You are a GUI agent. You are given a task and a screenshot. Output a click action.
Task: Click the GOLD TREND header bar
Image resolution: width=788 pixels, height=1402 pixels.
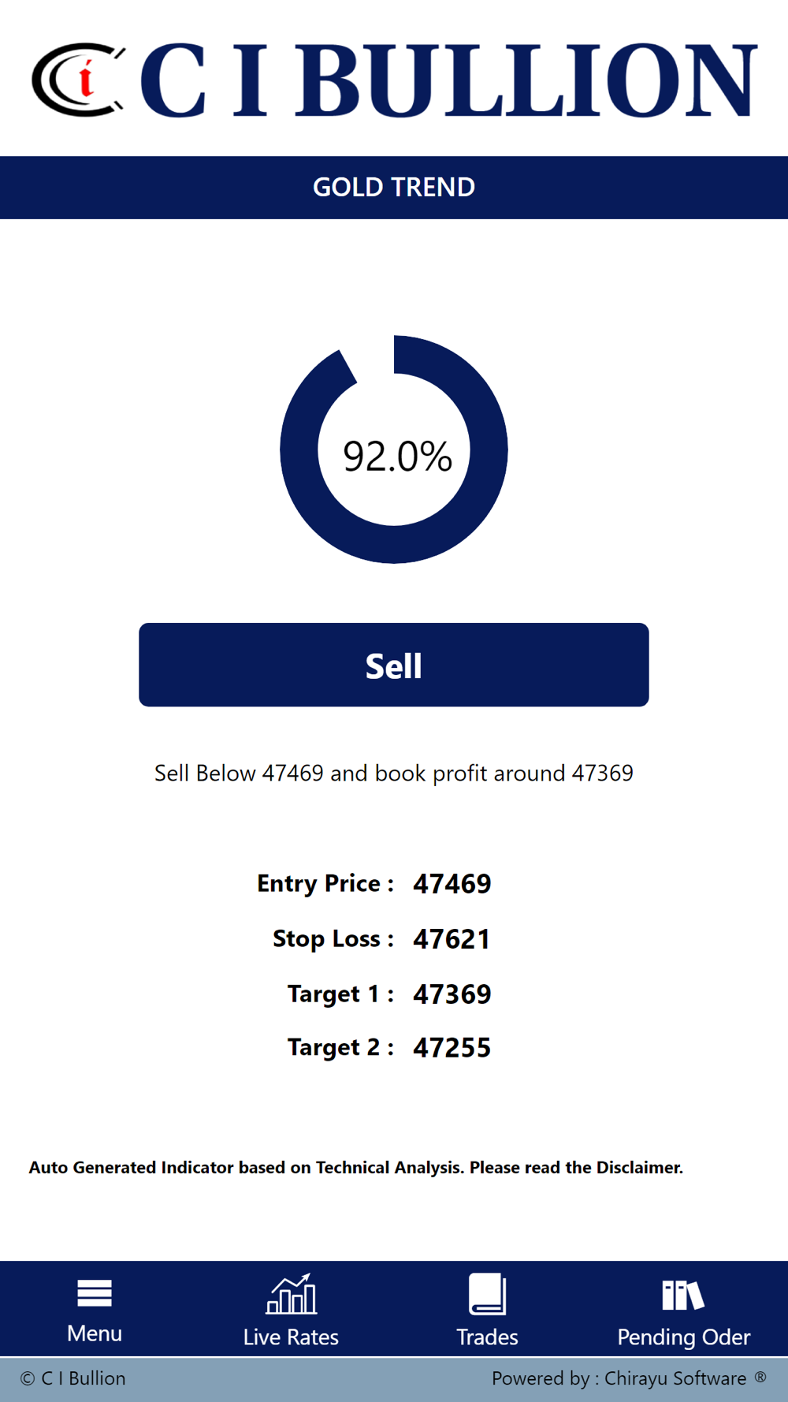(x=394, y=187)
